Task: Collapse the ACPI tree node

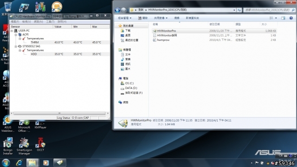Action: click(x=16, y=35)
